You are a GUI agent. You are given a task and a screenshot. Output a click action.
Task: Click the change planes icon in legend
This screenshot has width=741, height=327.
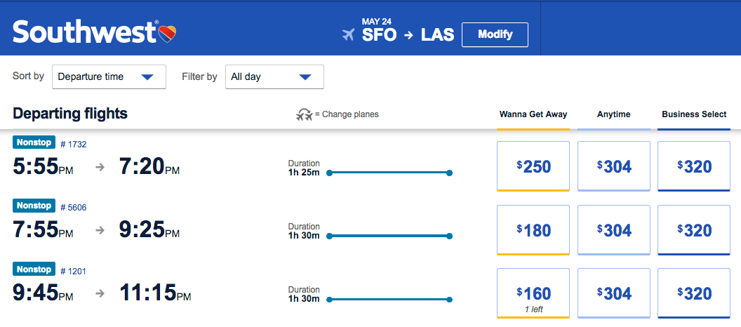pos(304,114)
